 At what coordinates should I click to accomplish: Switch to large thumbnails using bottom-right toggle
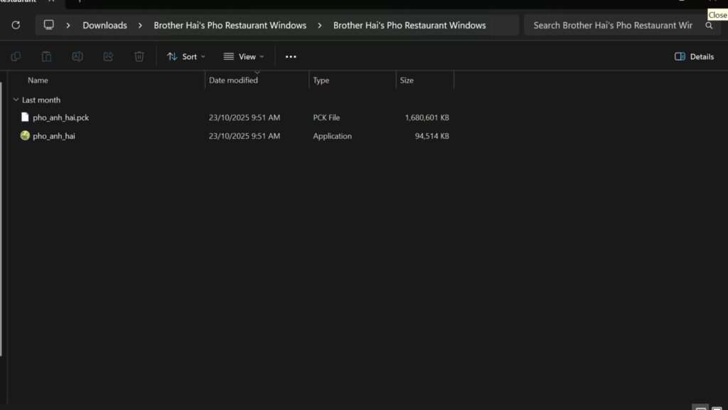(717, 406)
